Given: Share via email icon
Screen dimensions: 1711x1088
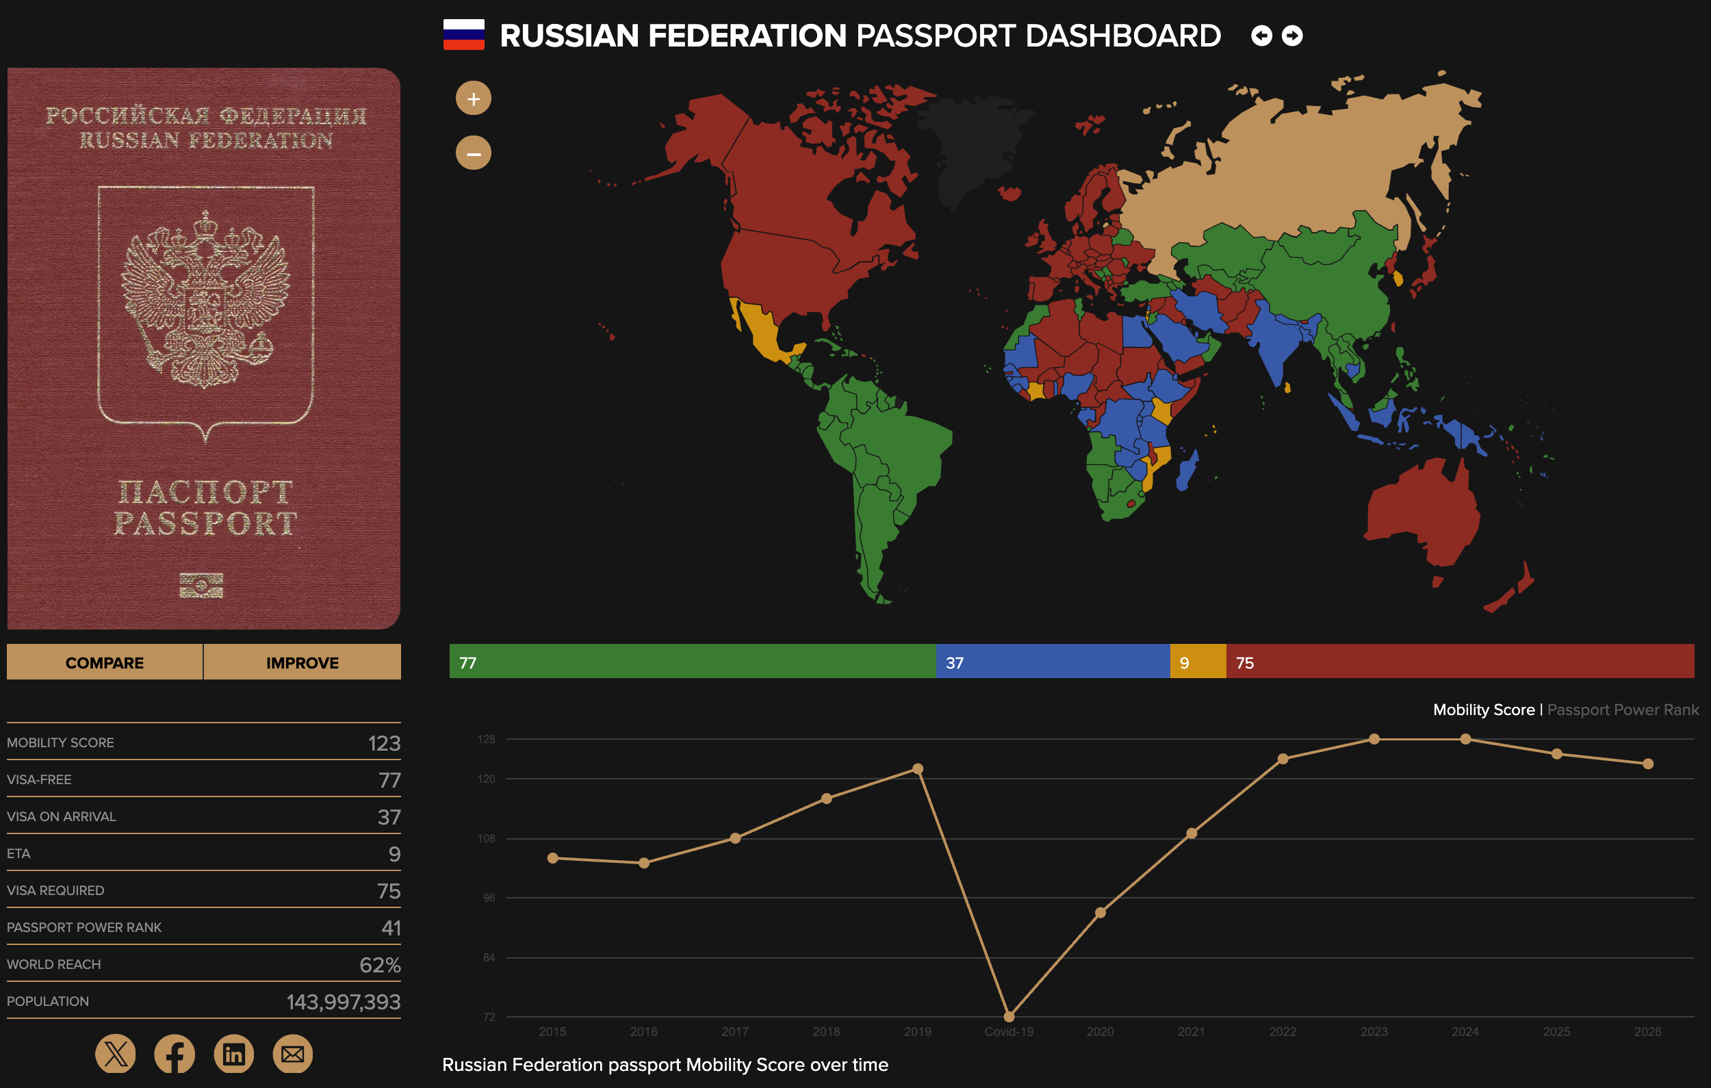Looking at the screenshot, I should pyautogui.click(x=293, y=1053).
